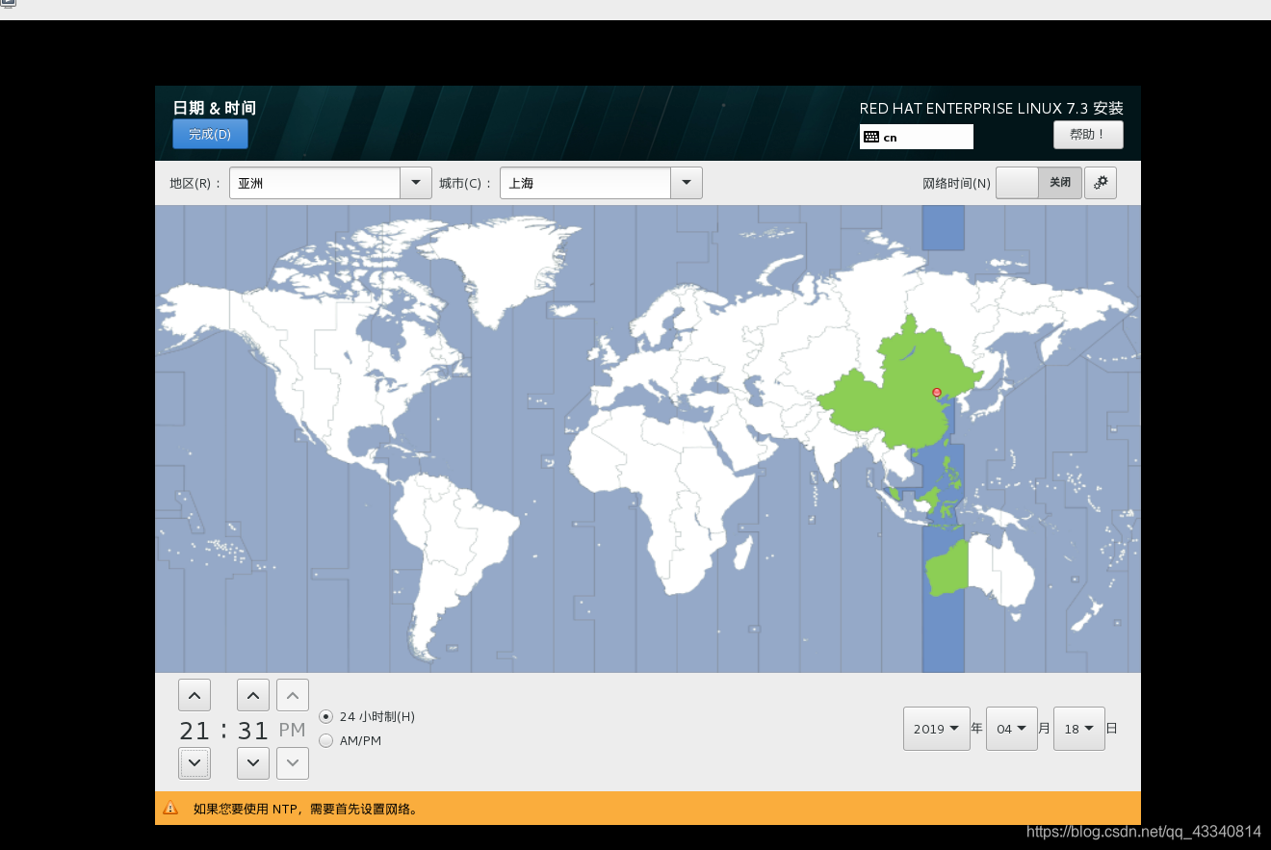
Task: Expand the 城市 city dropdown arrow
Action: coord(687,183)
